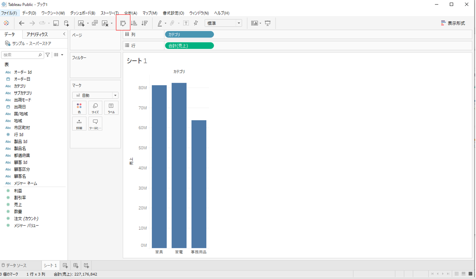Screen dimensions: 476x279
Task: Open the ダッシュボード(B) menu
Action: [x=83, y=13]
